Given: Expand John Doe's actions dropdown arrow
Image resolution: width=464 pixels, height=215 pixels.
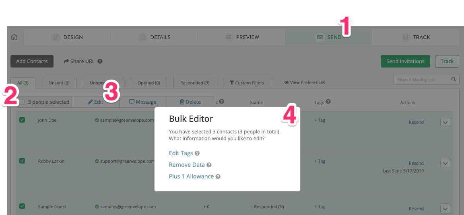Looking at the screenshot, I should [445, 122].
